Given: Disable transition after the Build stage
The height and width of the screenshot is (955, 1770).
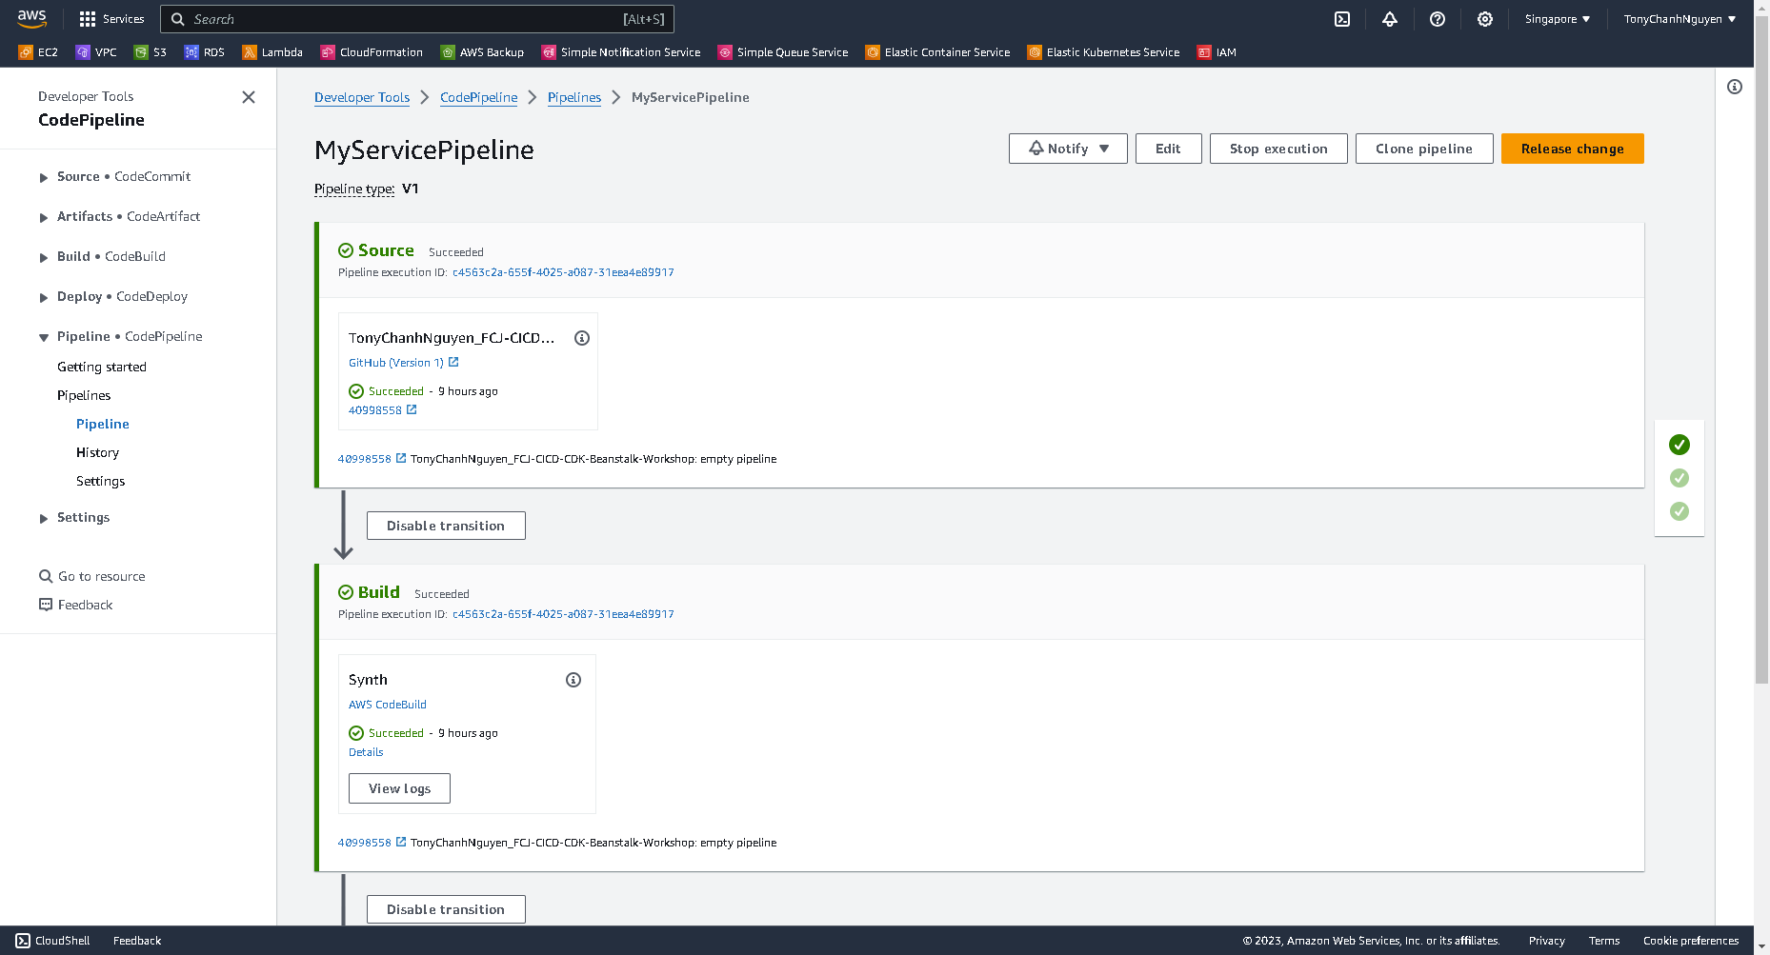Looking at the screenshot, I should coord(446,909).
